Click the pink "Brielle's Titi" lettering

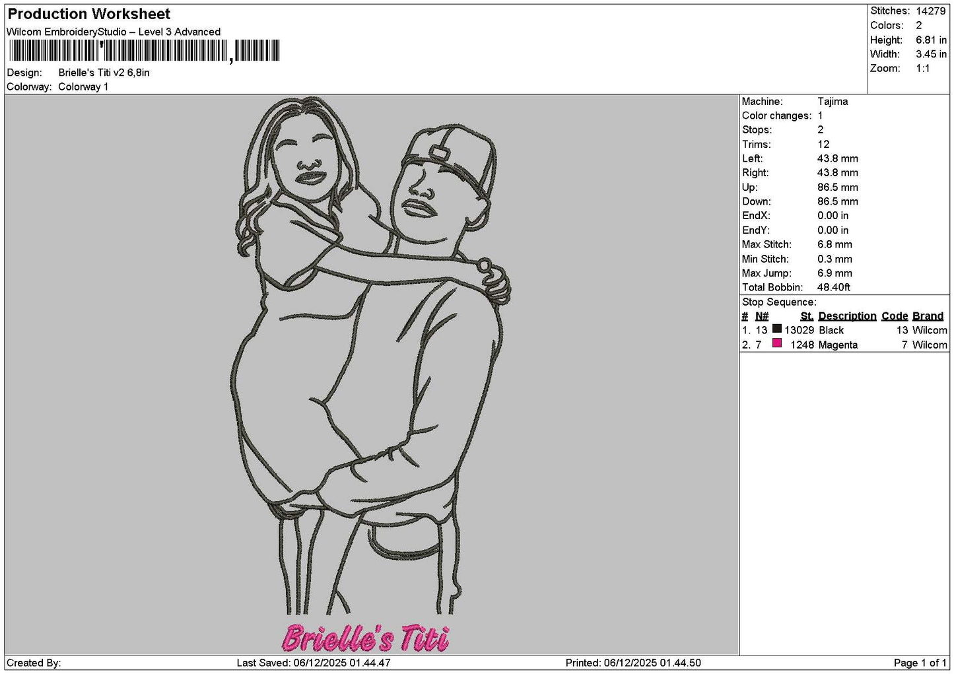click(x=365, y=638)
